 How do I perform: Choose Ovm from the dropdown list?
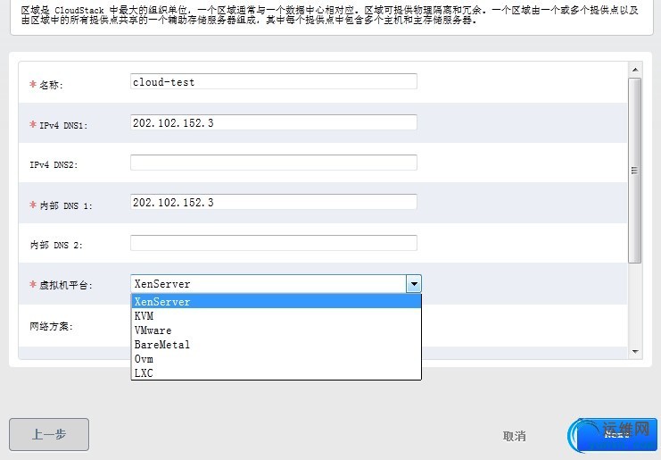(277, 359)
